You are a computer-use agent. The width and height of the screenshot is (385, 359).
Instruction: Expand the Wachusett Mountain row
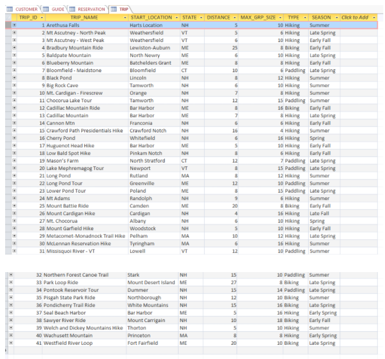(11, 335)
